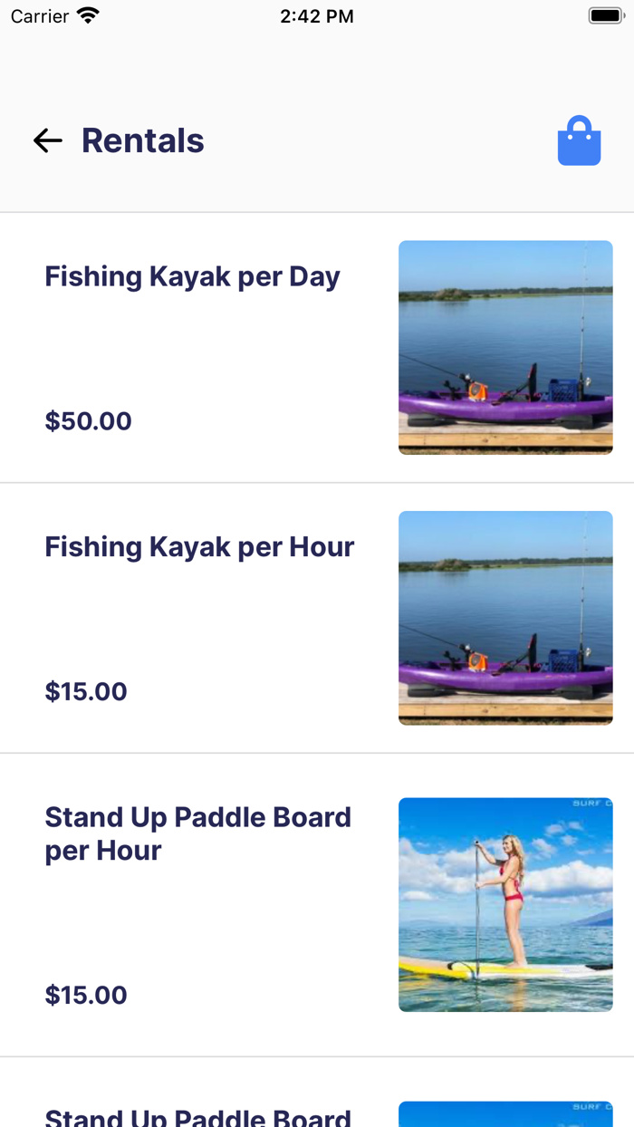Tap the partially visible bottom listing photo
The image size is (634, 1127).
tap(505, 1114)
